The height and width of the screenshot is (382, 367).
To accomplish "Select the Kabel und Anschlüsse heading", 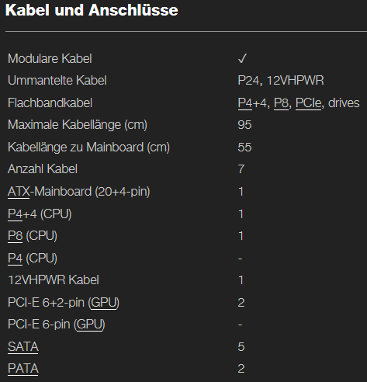I will pos(92,10).
